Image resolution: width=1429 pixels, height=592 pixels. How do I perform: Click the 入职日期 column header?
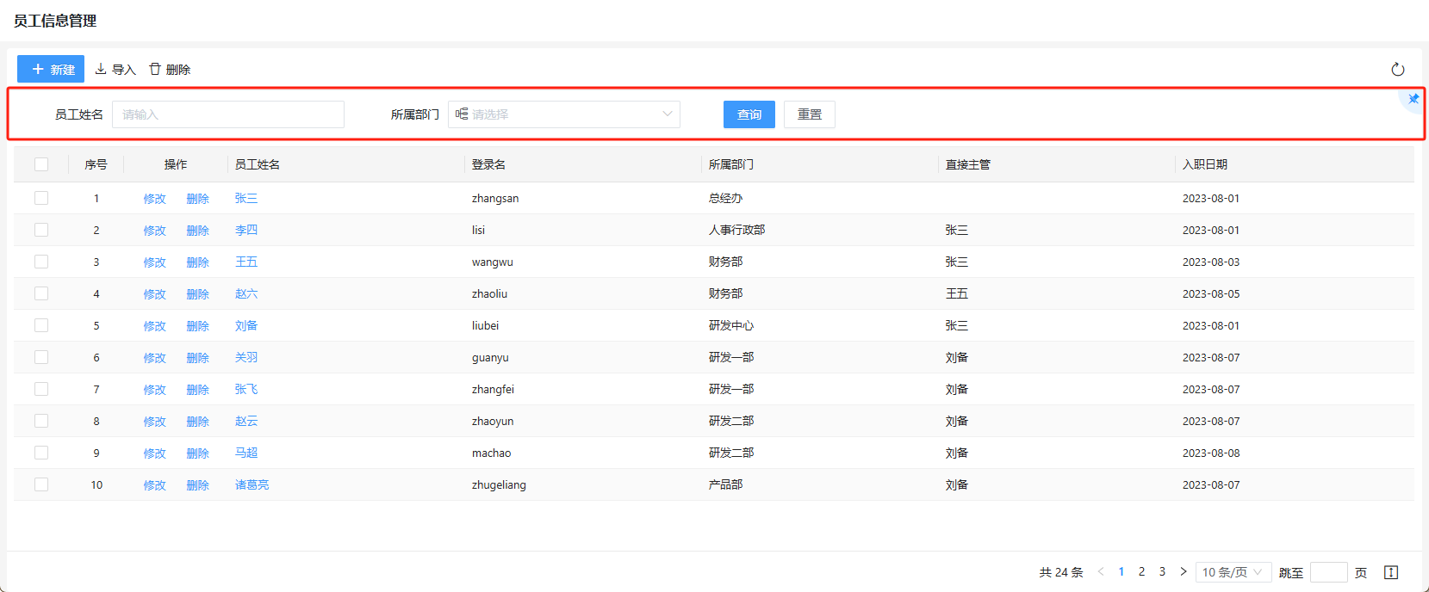point(1204,164)
